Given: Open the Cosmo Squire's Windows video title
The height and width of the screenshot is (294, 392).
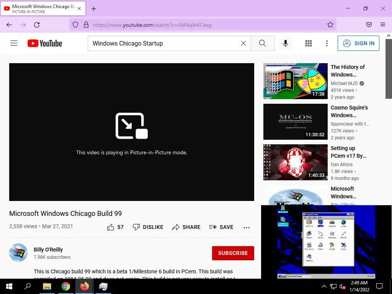Looking at the screenshot, I should point(349,111).
